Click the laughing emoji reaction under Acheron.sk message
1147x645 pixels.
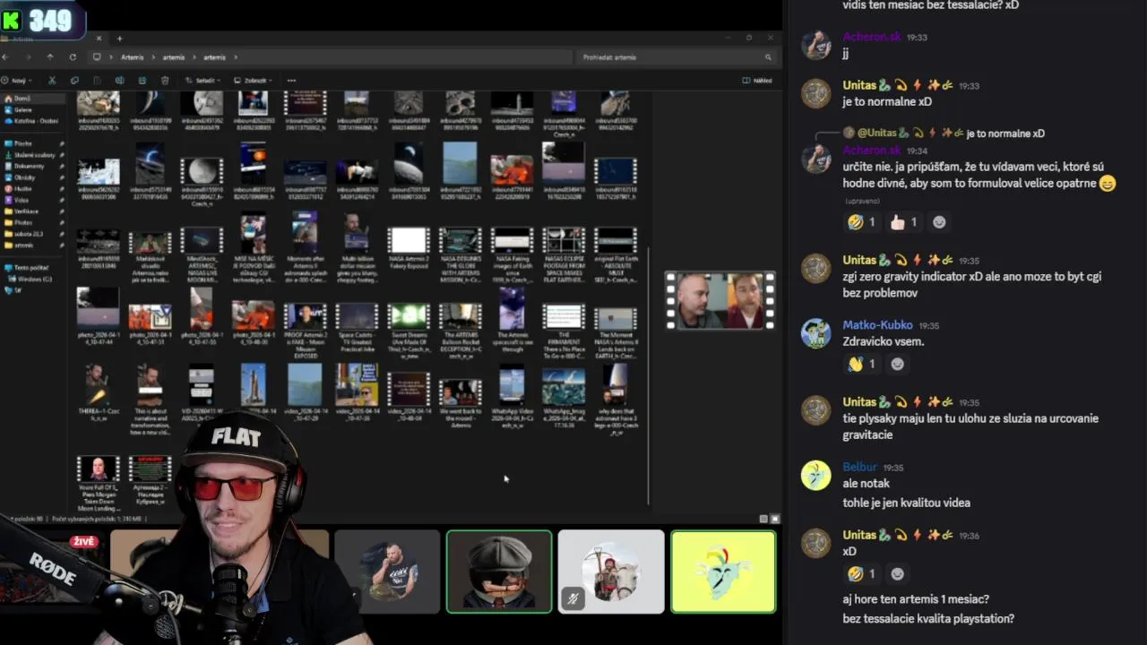tap(862, 222)
